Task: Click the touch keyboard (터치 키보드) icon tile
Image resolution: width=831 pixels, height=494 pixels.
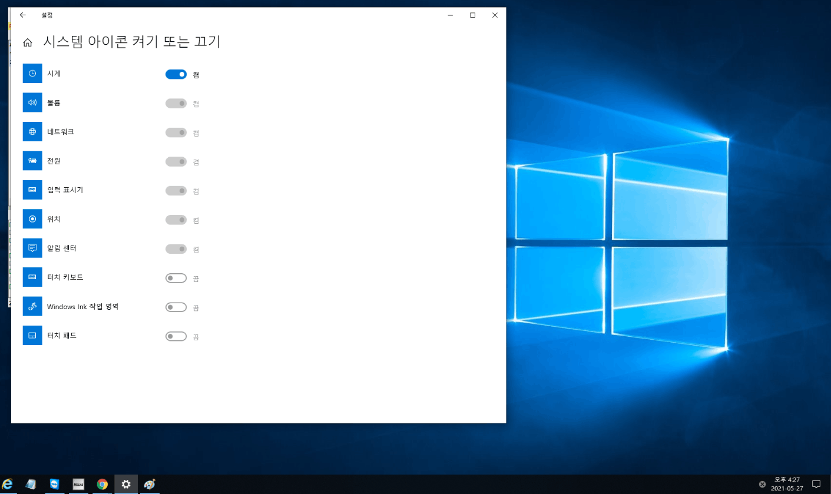Action: 32,277
